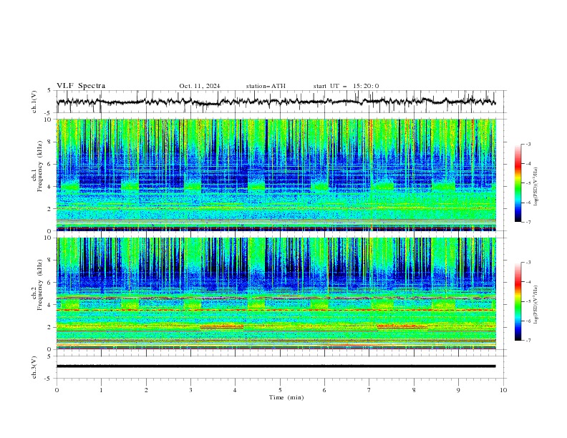Click time axis tick label "9"
Image resolution: width=567 pixels, height=438 pixels.
pyautogui.click(x=458, y=390)
